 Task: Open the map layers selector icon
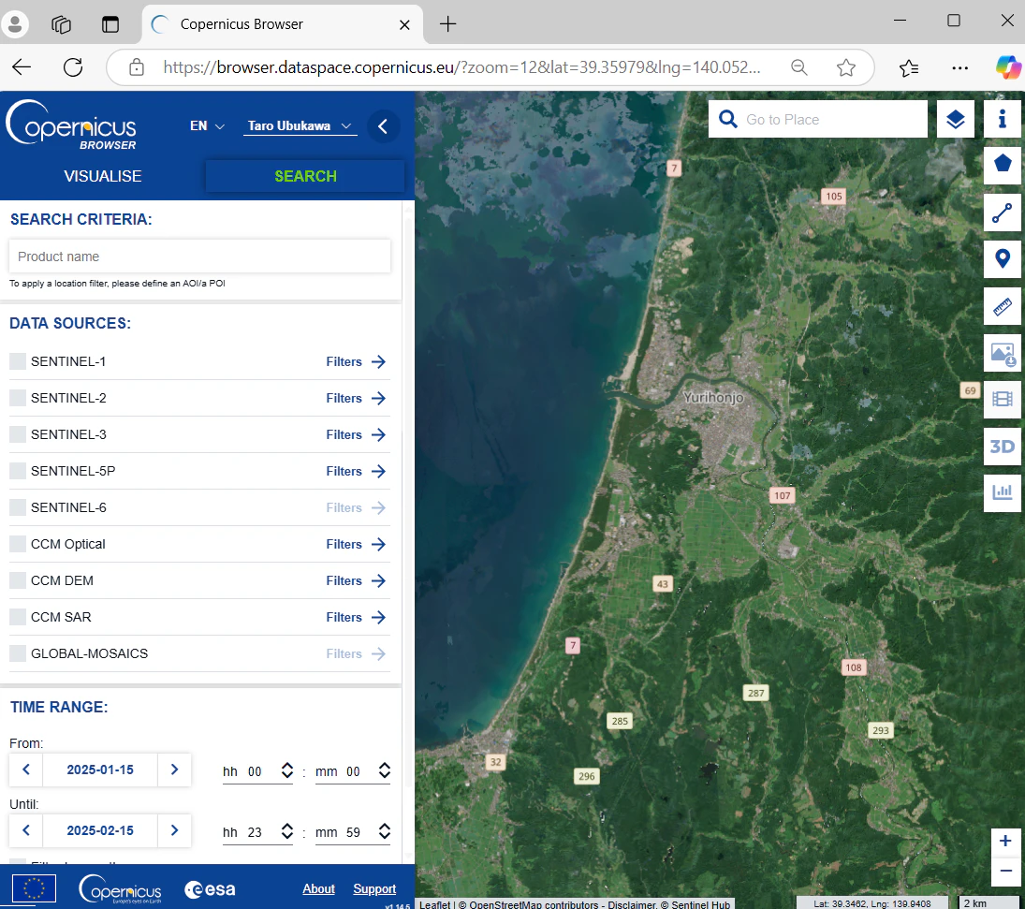(x=955, y=119)
